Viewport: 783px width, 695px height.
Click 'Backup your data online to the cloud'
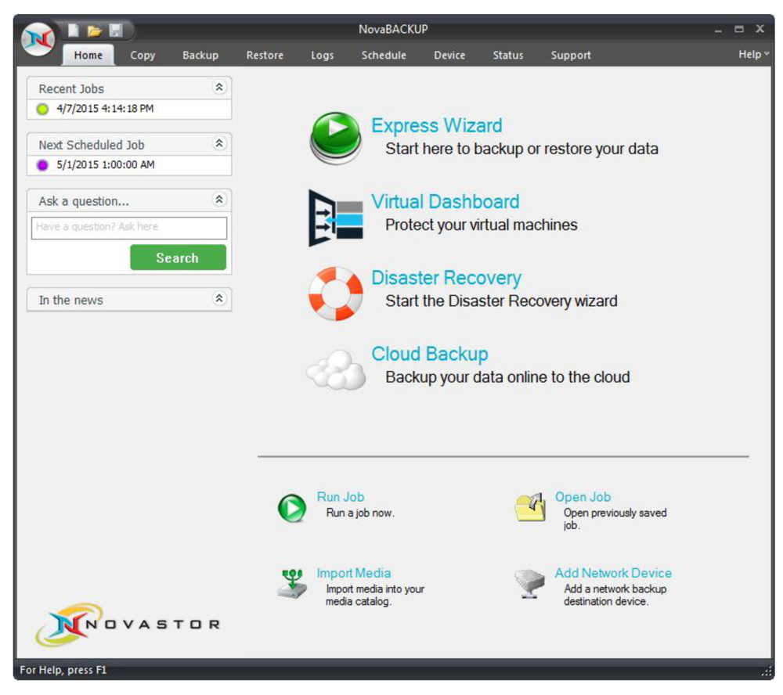click(x=507, y=377)
